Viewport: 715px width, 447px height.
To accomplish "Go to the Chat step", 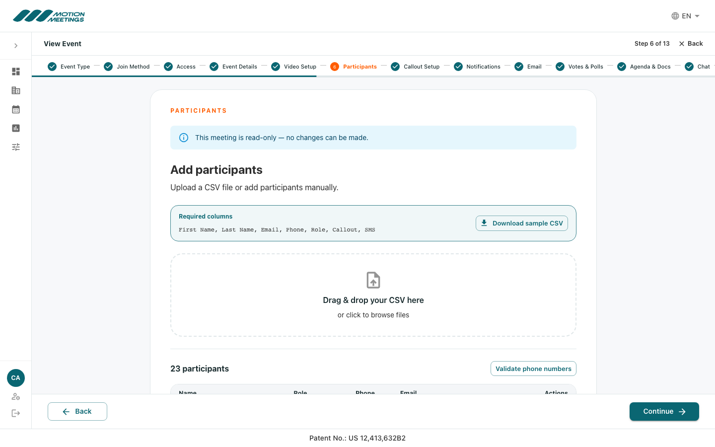I will tap(698, 67).
